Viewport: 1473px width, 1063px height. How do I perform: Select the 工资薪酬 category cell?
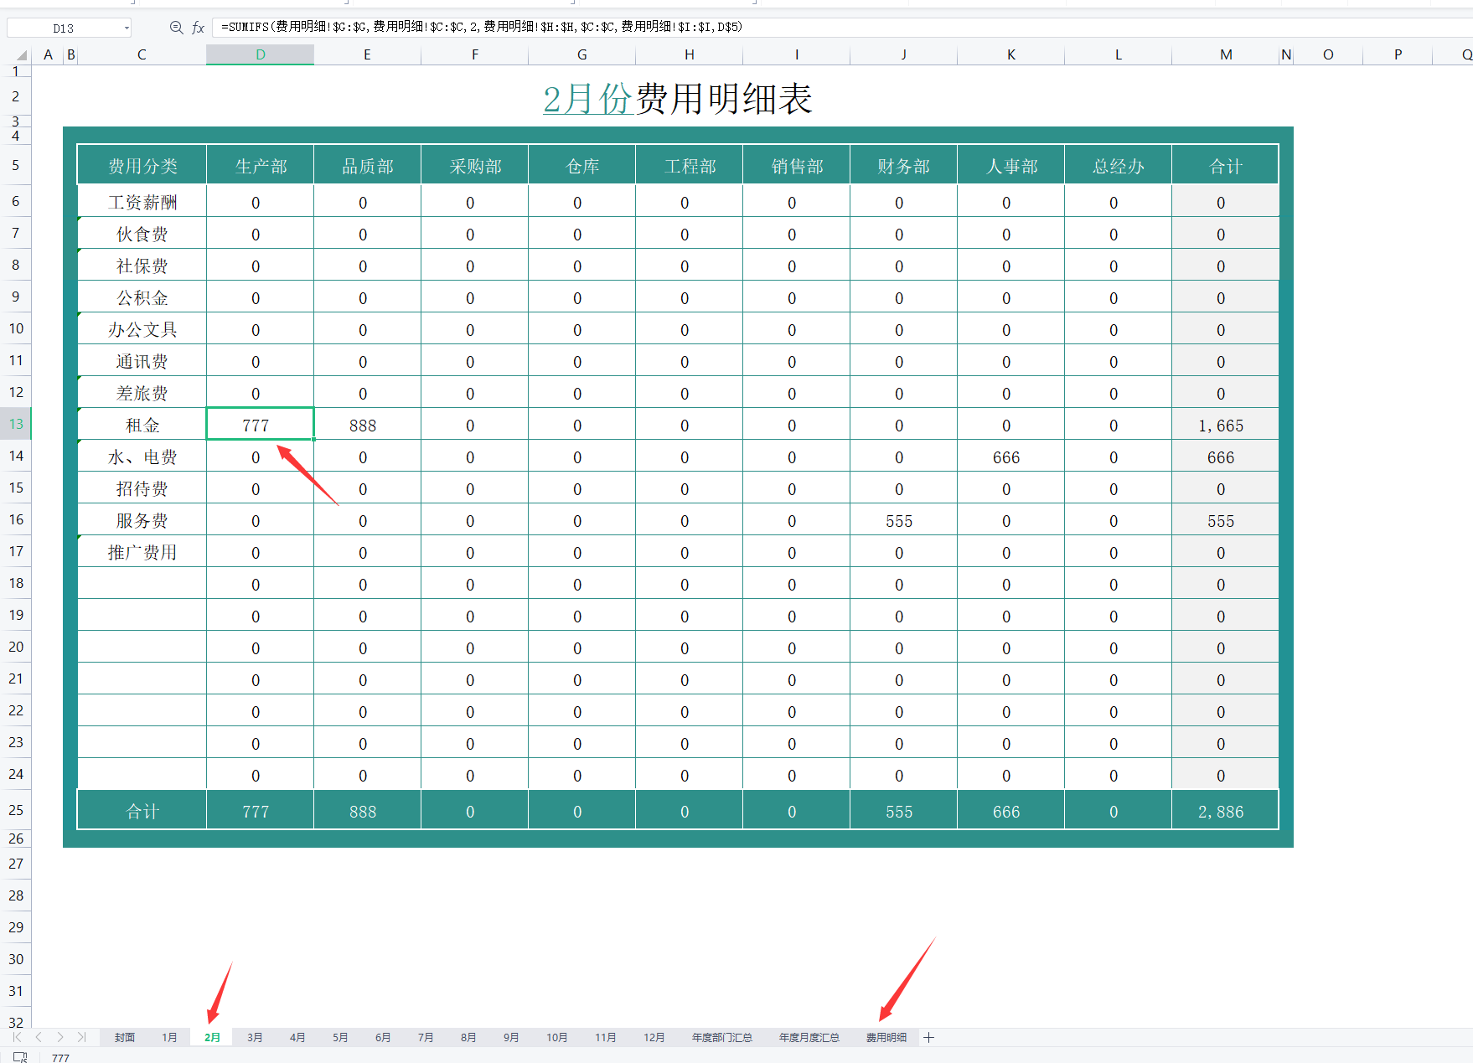[x=142, y=202]
